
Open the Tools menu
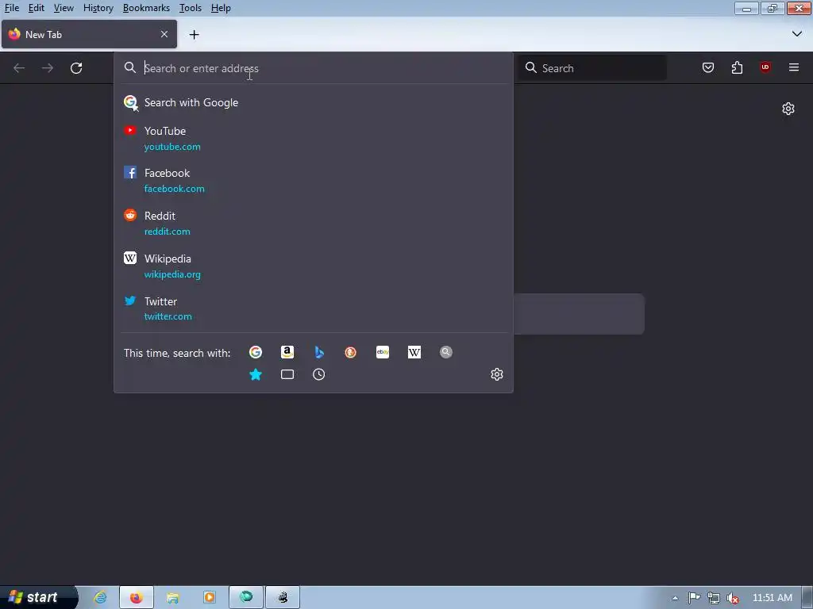[191, 8]
